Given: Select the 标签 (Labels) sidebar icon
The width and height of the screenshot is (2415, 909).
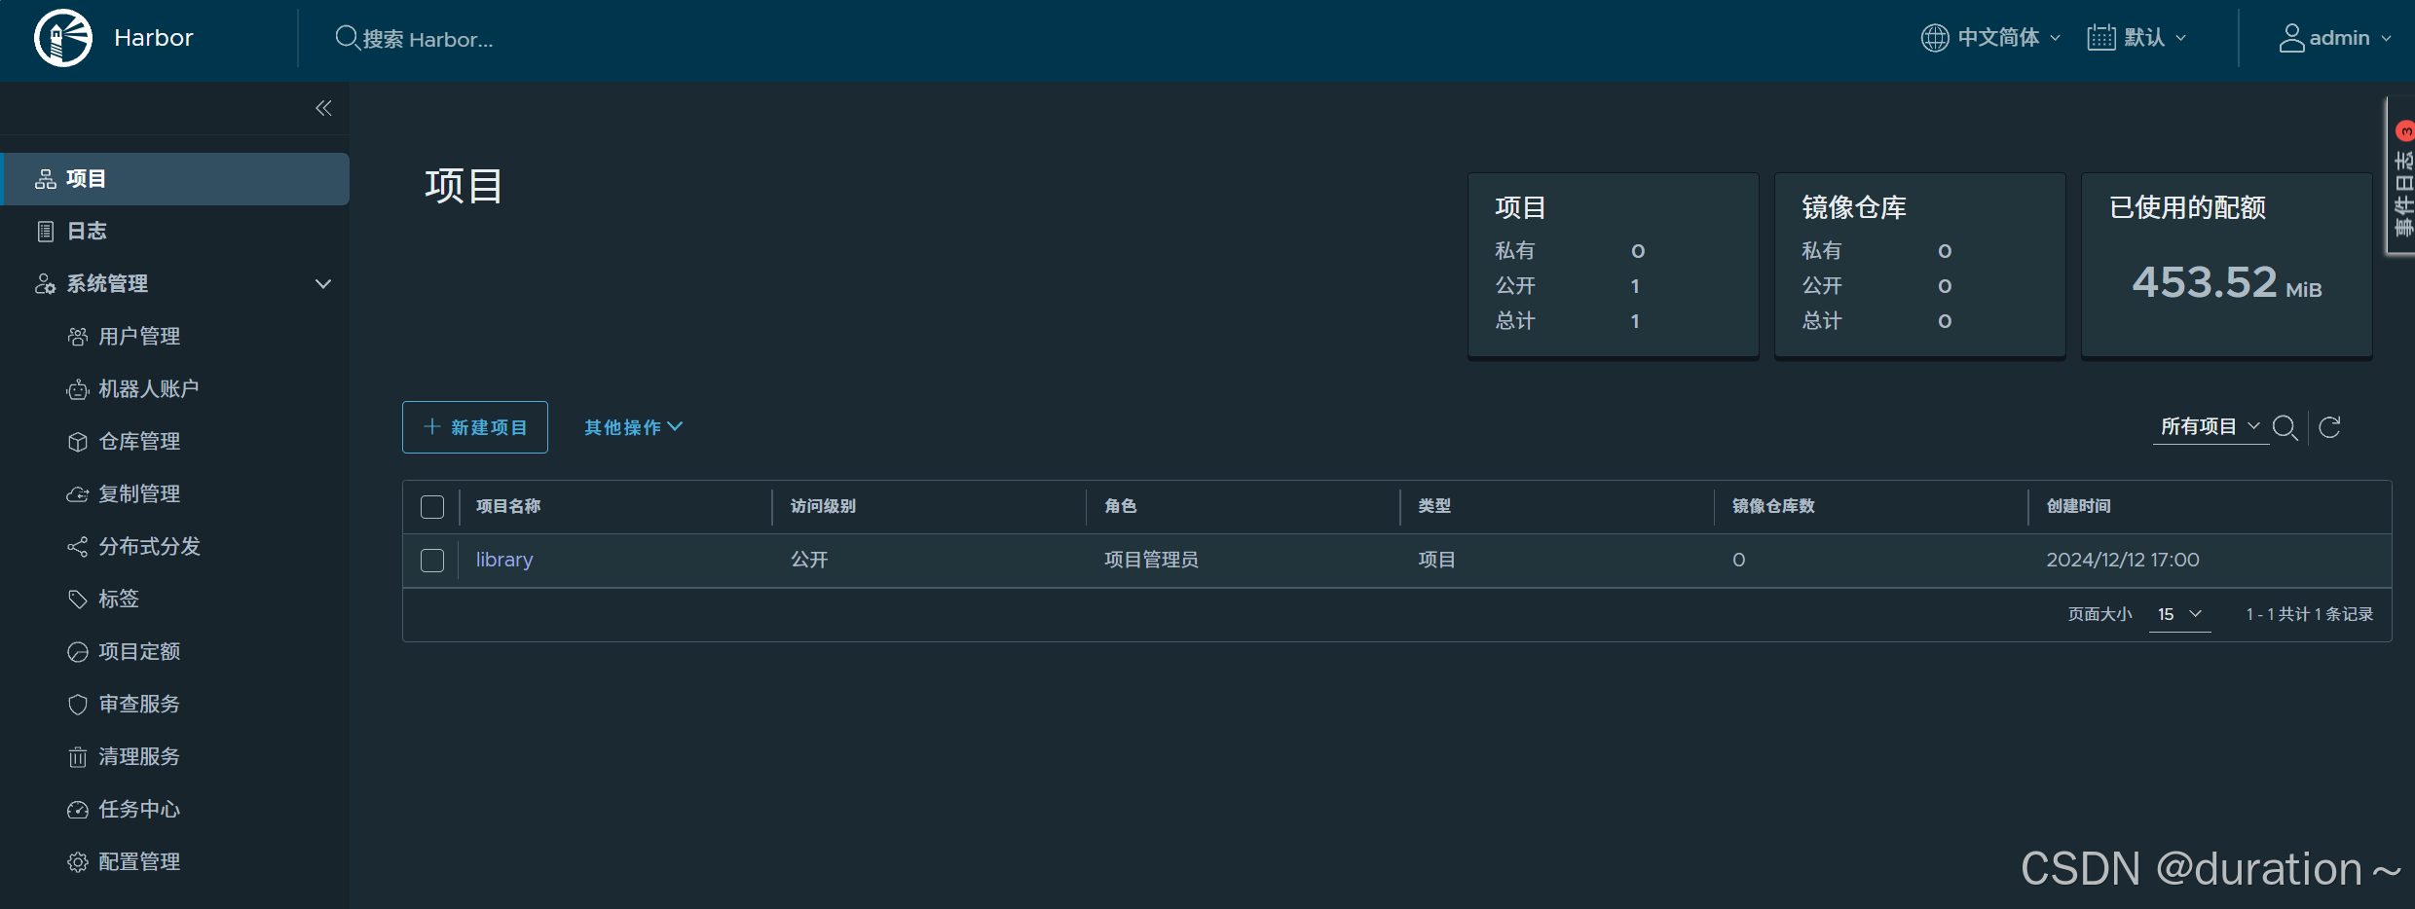Looking at the screenshot, I should coord(78,599).
